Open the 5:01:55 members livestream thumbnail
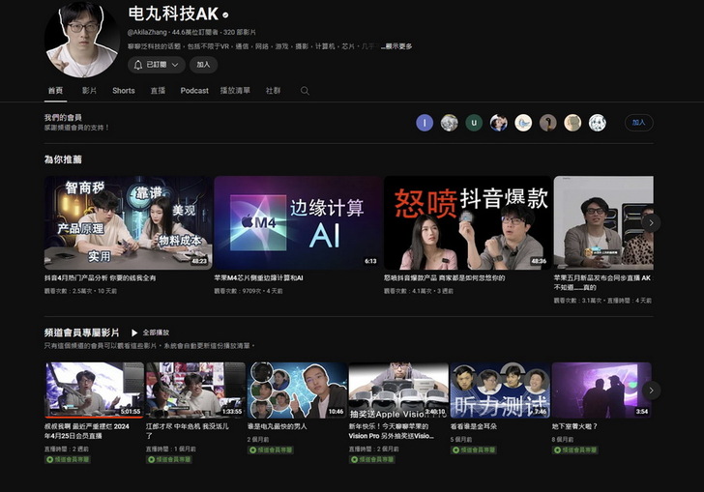This screenshot has height=492, width=704. (94, 391)
